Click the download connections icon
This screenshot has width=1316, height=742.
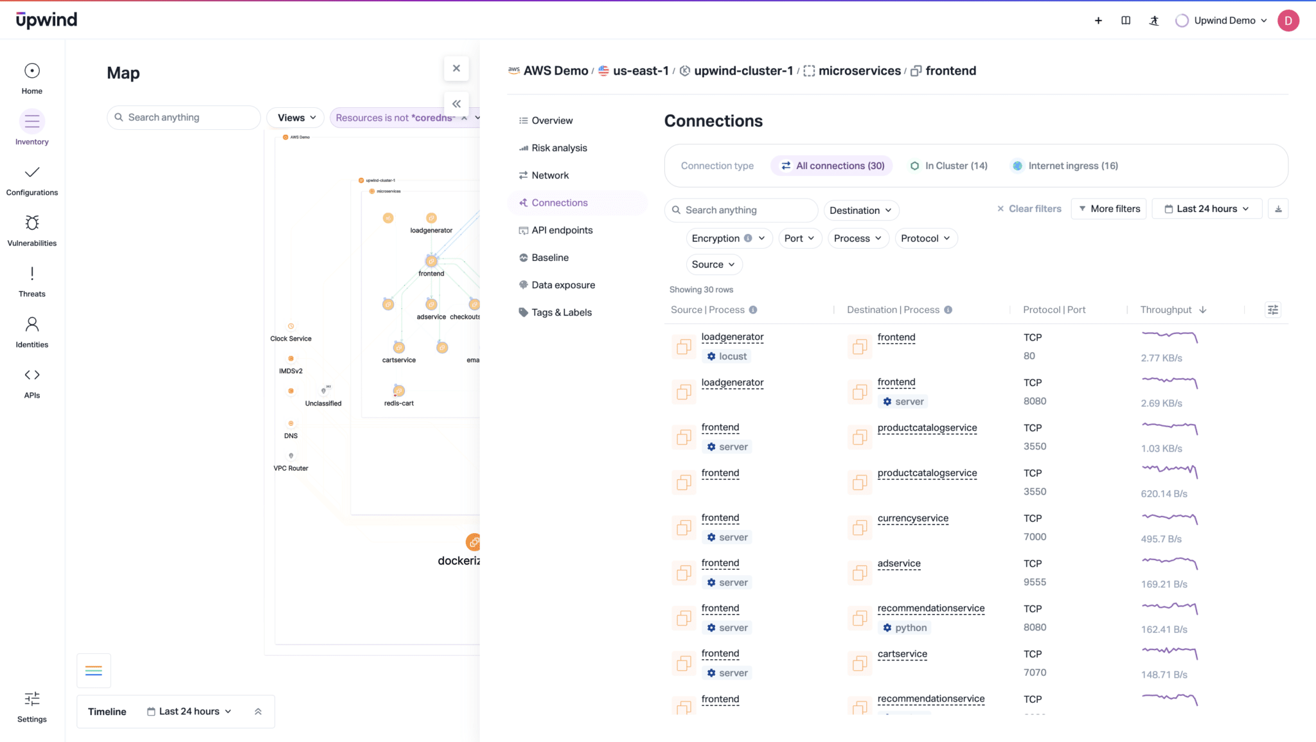(x=1278, y=209)
